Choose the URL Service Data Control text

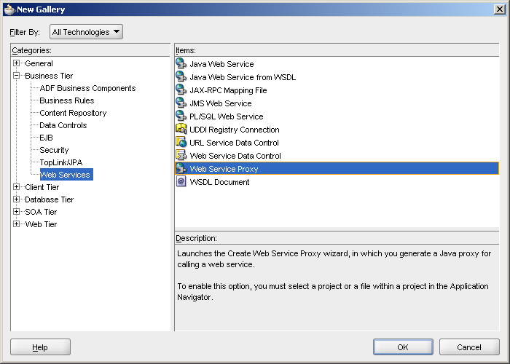coord(234,143)
